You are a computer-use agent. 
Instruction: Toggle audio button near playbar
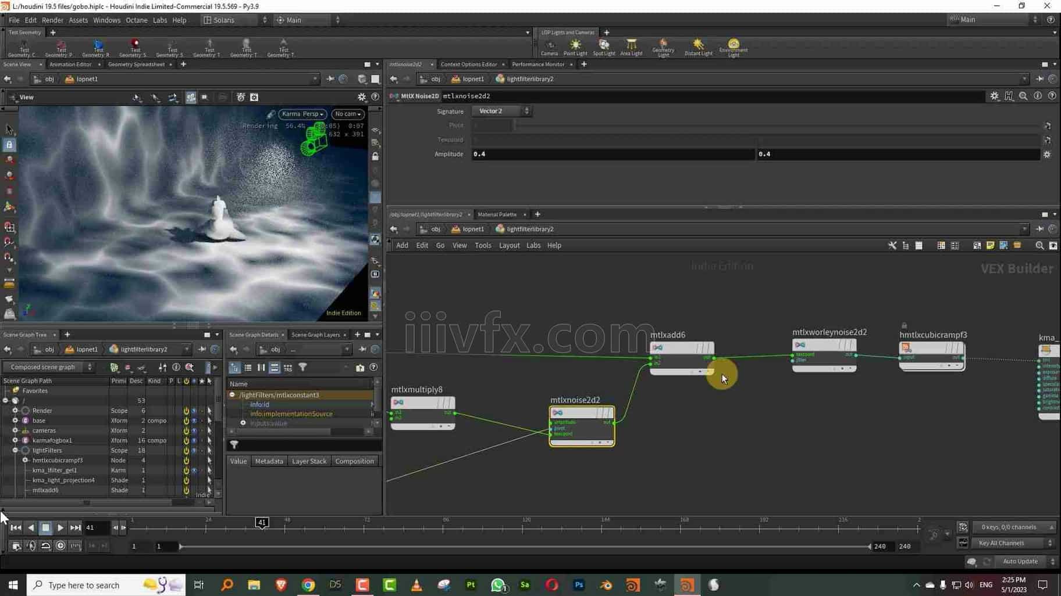(31, 545)
